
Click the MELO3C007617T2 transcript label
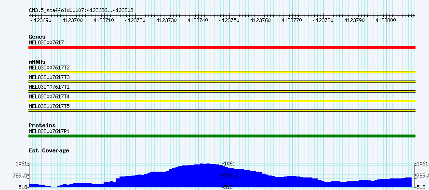pos(49,68)
